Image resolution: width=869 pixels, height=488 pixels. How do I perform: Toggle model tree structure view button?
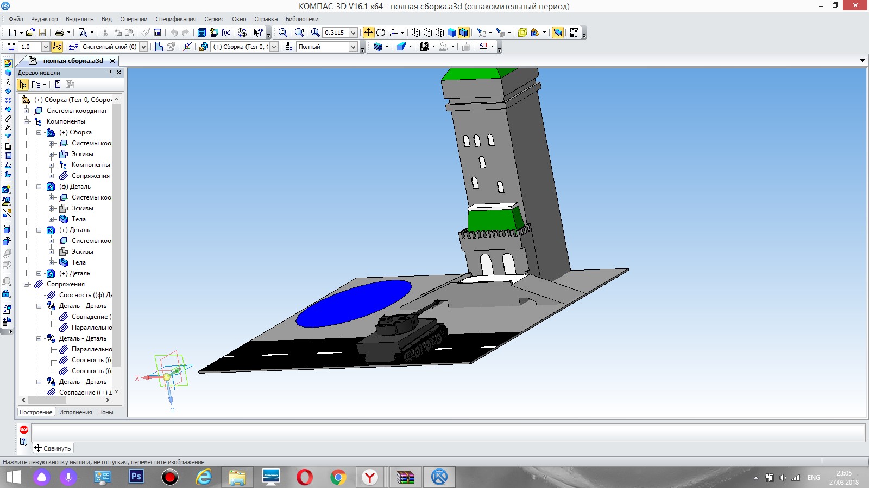[x=23, y=85]
